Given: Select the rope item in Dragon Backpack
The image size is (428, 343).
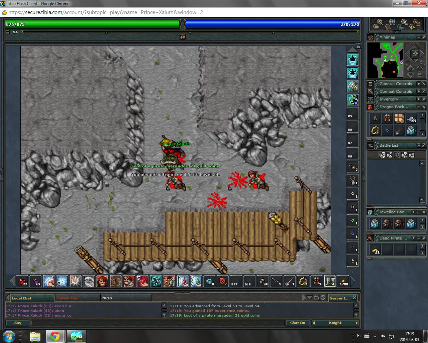Looking at the screenshot, I should coord(375,130).
